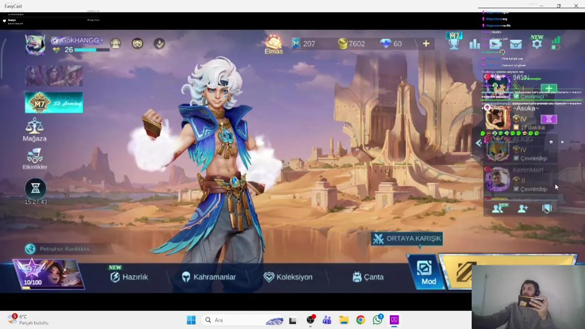Viewport: 585px width, 329px height.
Task: Open the Çanta tab
Action: (x=368, y=277)
